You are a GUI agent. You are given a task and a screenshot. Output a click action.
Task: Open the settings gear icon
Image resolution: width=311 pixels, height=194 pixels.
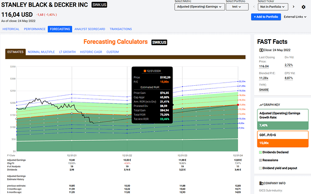(303, 7)
